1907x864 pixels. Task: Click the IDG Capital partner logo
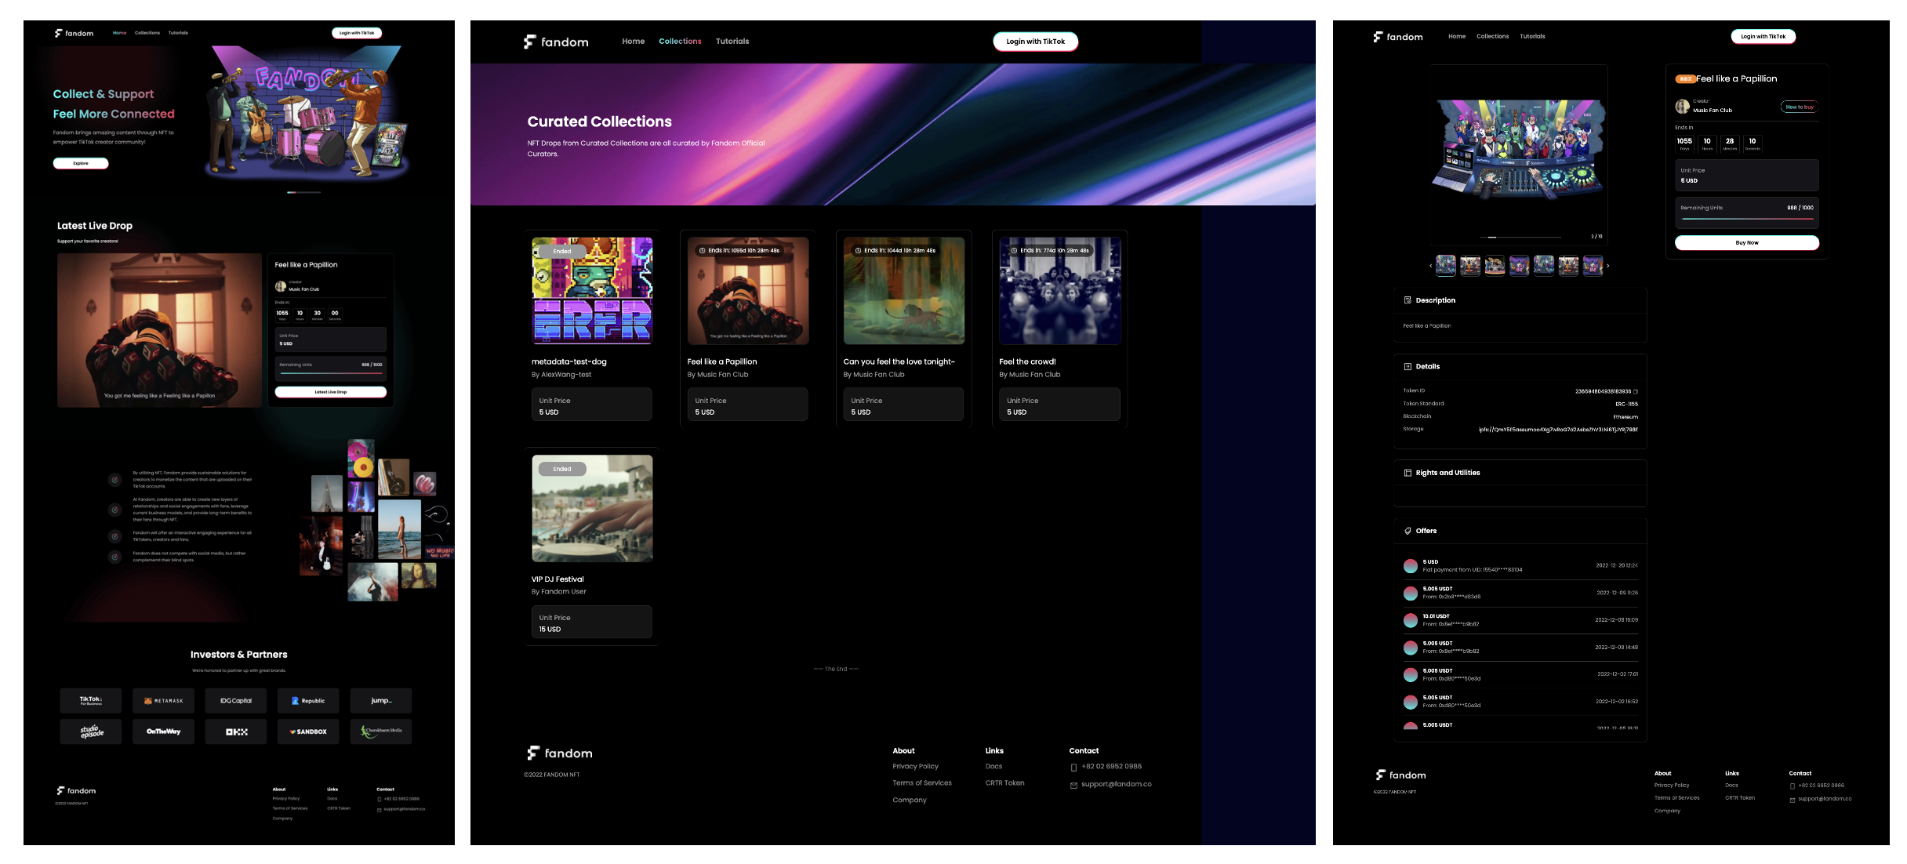coord(236,701)
